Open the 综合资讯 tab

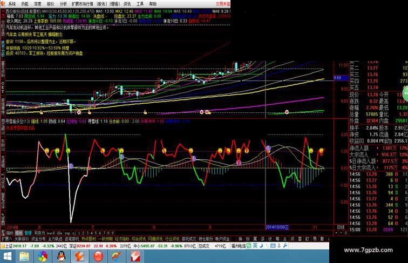pyautogui.click(x=139, y=239)
